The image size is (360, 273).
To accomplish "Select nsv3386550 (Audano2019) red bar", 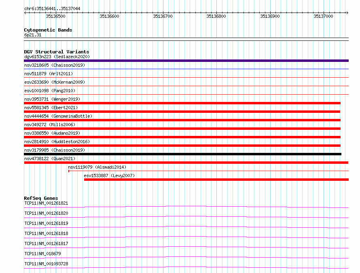I will 182,137.
